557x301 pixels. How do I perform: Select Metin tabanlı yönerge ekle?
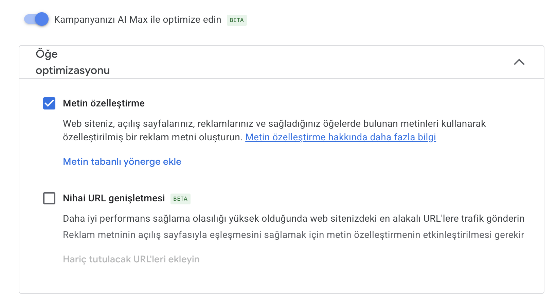click(122, 162)
